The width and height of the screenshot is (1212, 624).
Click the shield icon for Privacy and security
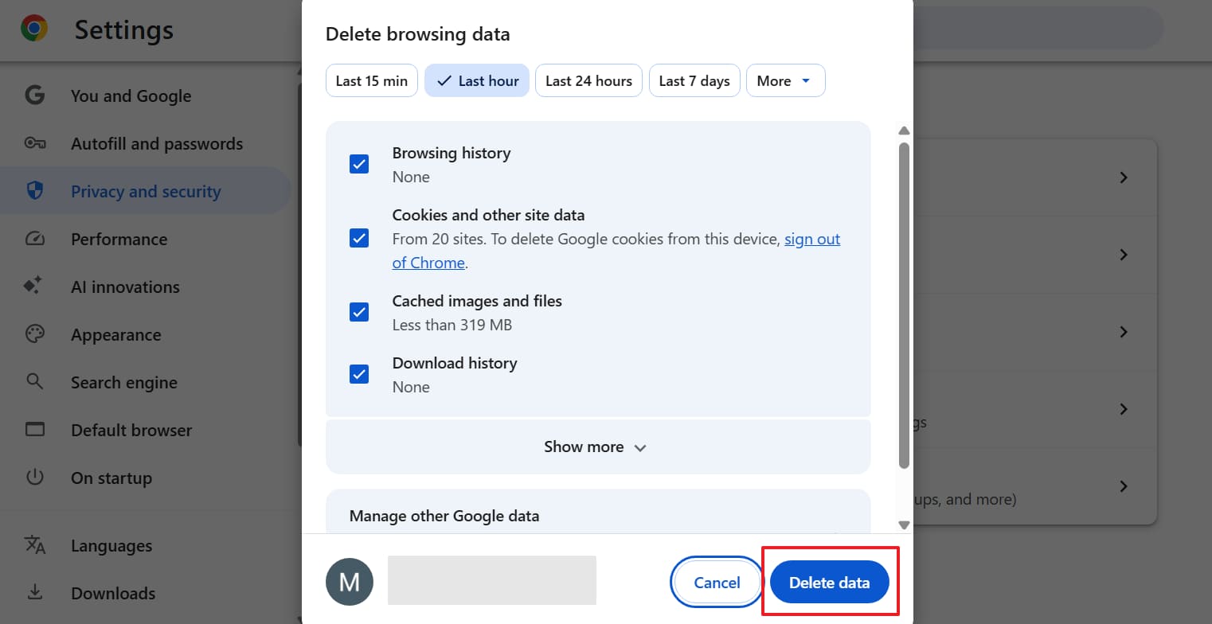34,191
